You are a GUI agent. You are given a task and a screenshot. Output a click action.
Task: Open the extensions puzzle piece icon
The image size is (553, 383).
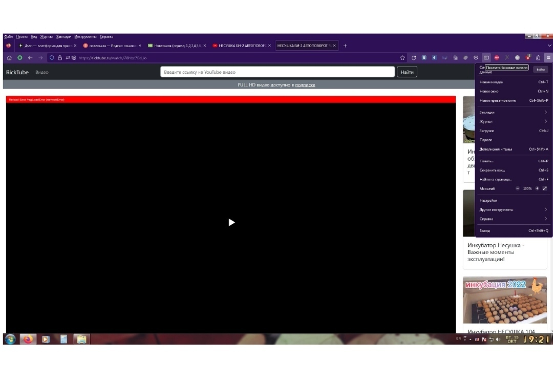pos(538,58)
